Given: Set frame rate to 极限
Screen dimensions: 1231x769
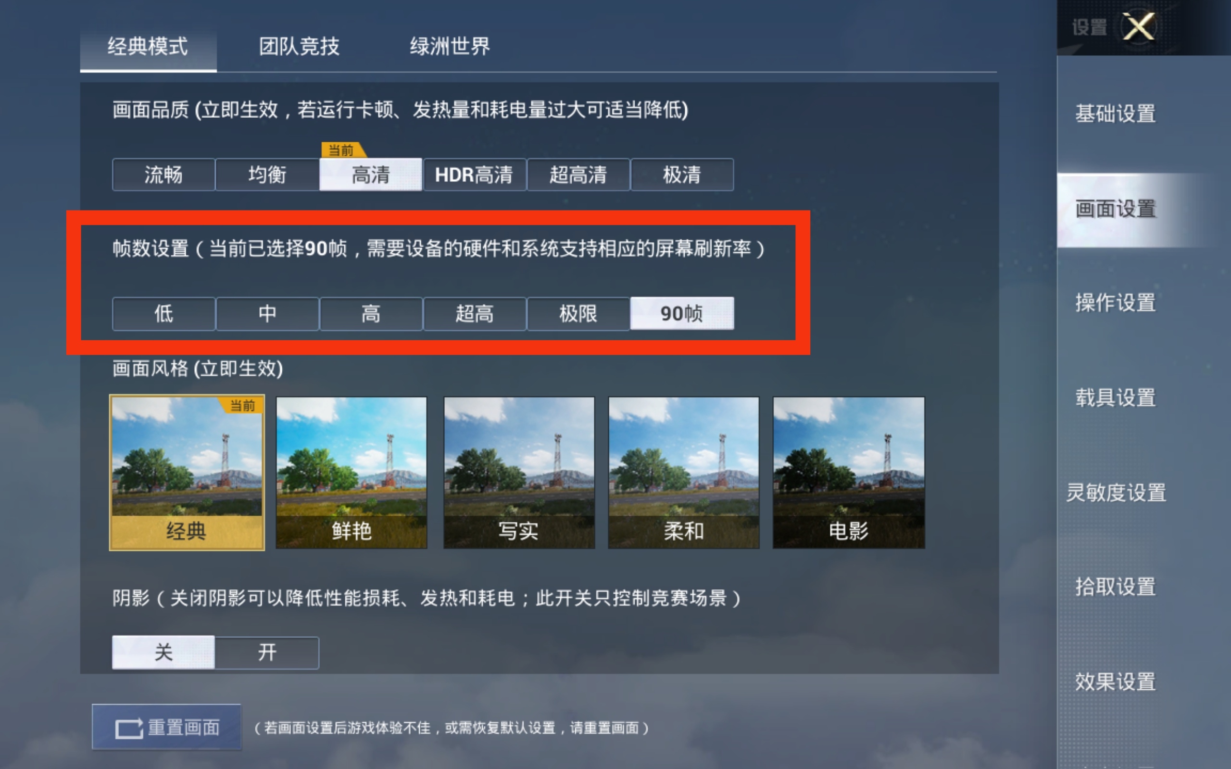Looking at the screenshot, I should (578, 314).
